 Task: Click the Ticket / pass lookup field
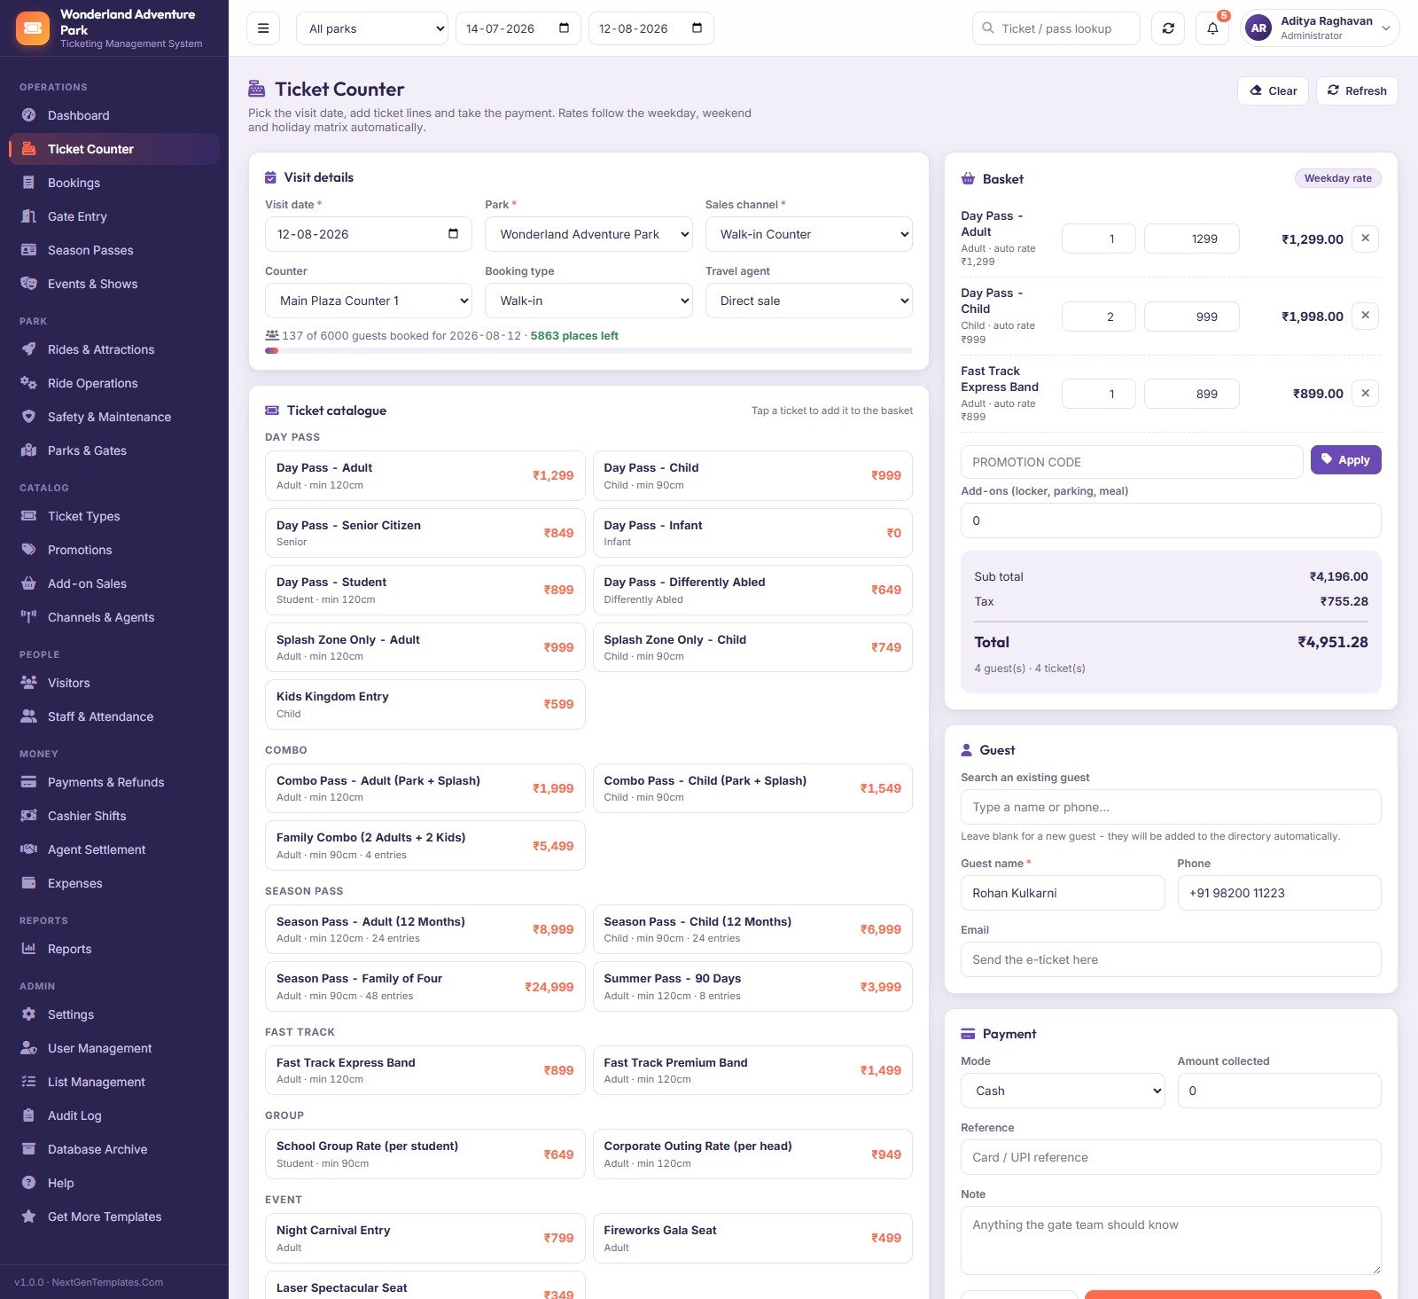pos(1056,28)
